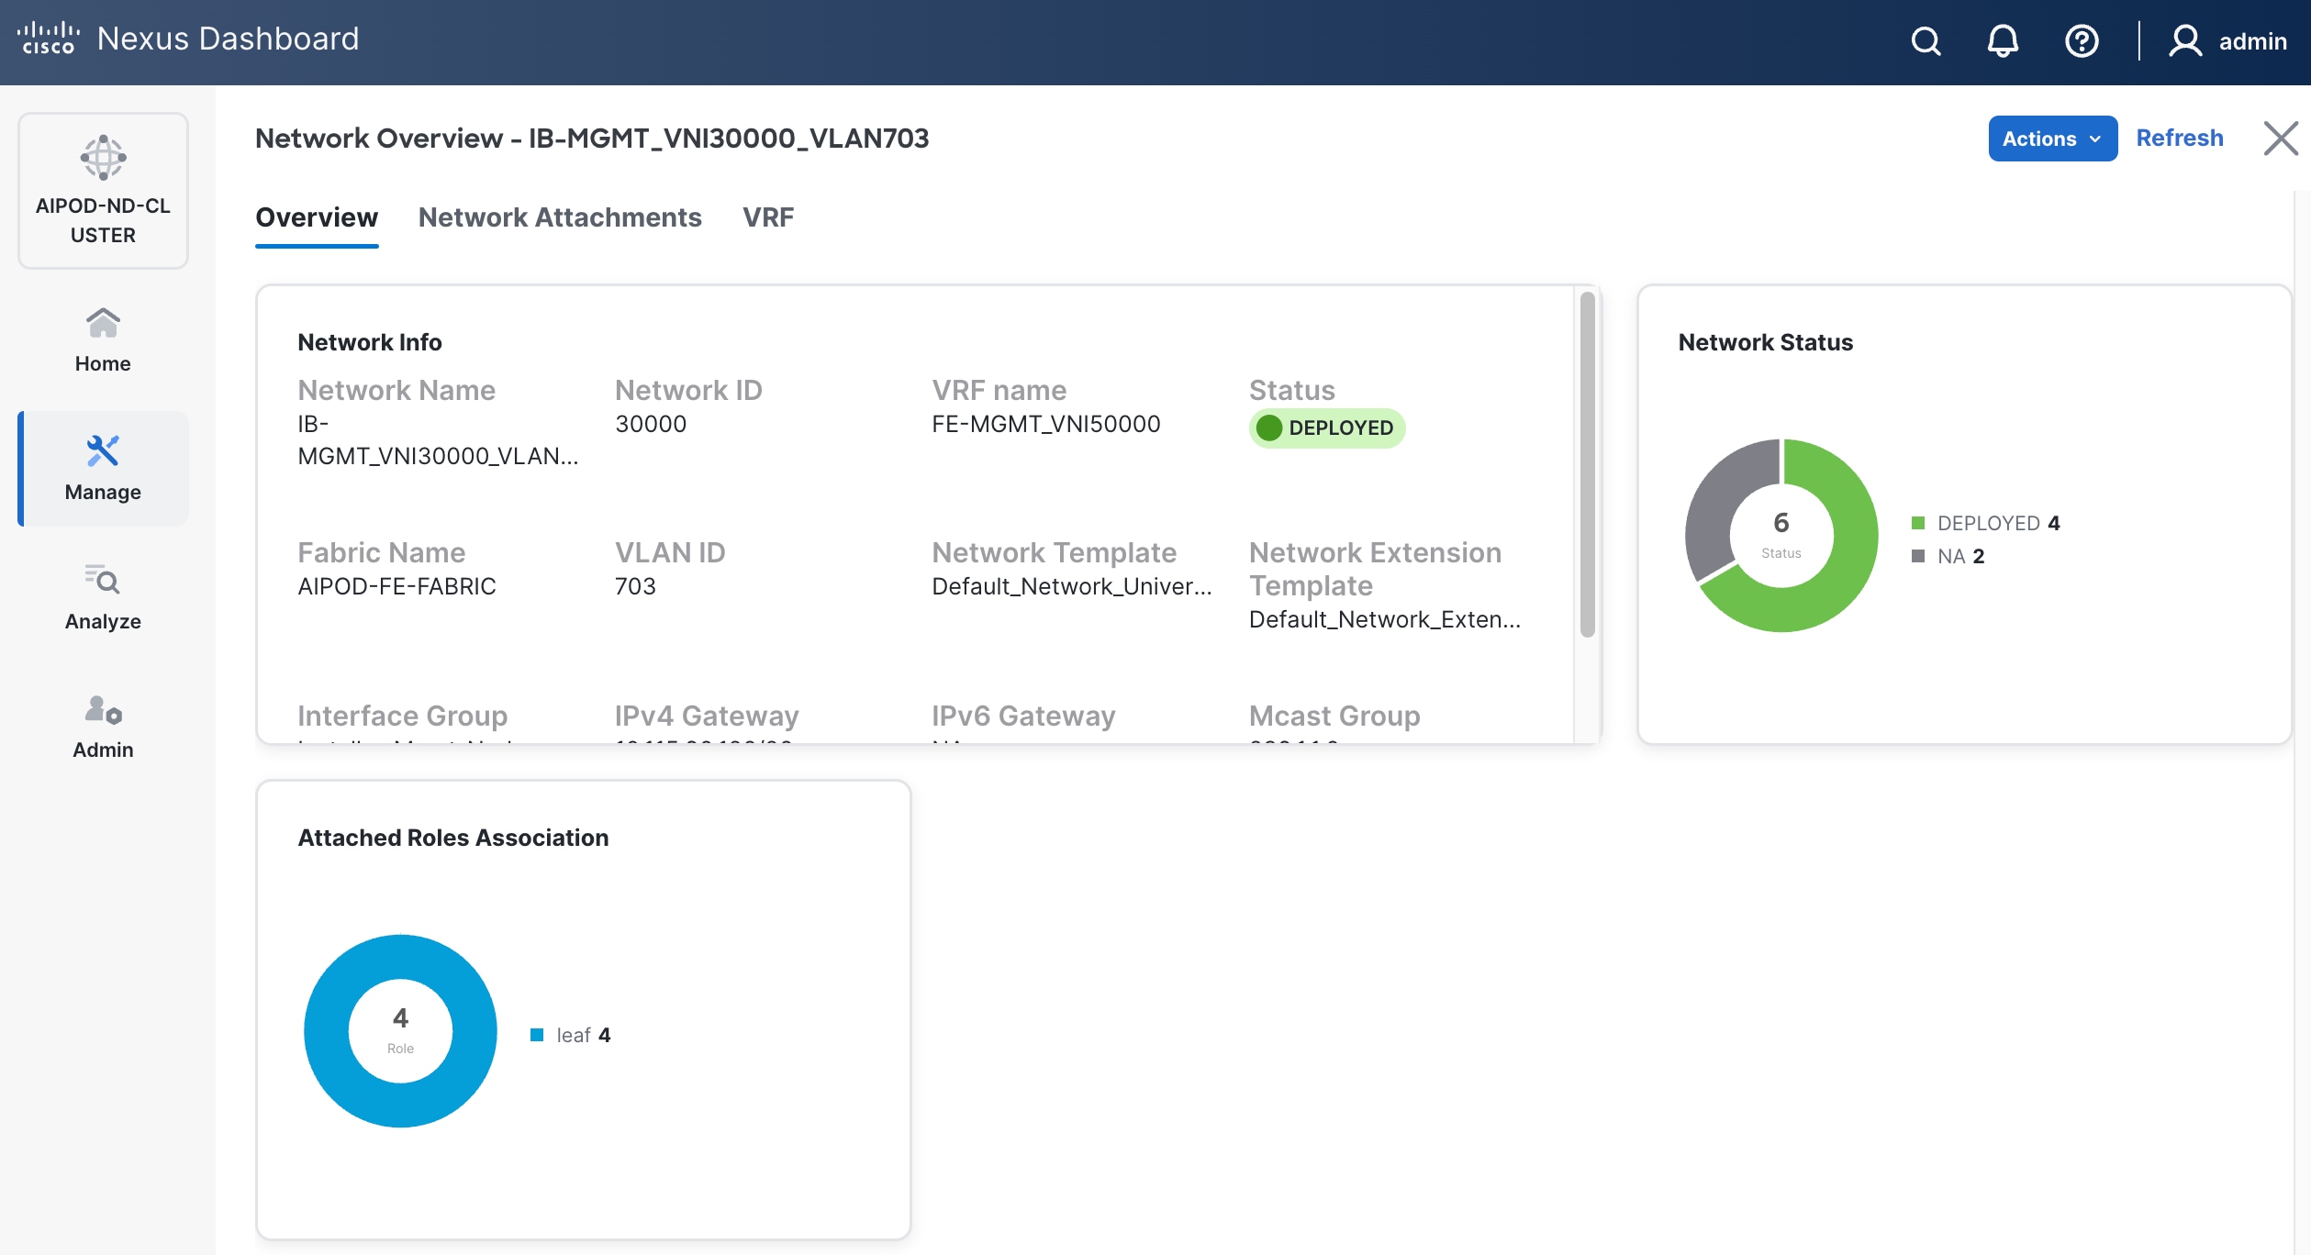The image size is (2311, 1255).
Task: Select the AIPOD-ND-CLUSTER cluster tile
Action: [103, 191]
